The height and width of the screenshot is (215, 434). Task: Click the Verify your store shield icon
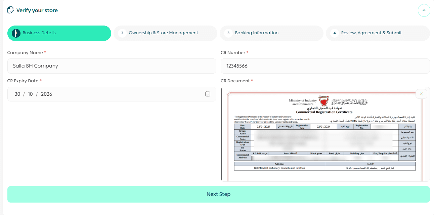[10, 10]
